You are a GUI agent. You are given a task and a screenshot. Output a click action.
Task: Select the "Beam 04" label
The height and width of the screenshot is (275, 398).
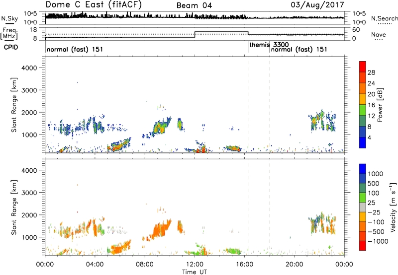point(194,5)
